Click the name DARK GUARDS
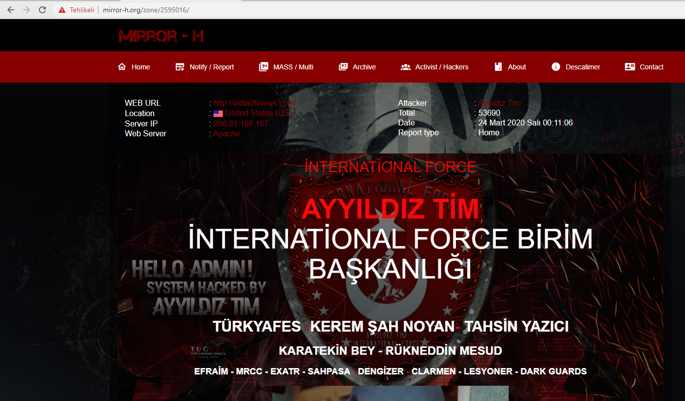Screen dimensions: 685x401 click(554, 371)
